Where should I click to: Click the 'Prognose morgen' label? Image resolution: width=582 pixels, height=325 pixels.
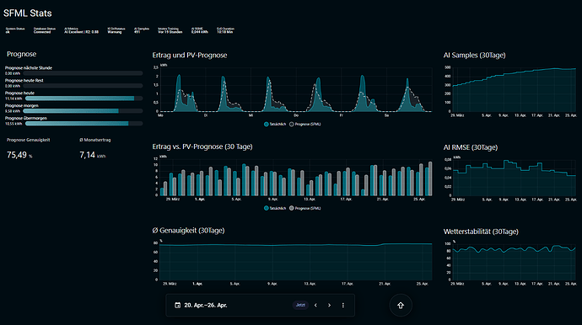22,105
